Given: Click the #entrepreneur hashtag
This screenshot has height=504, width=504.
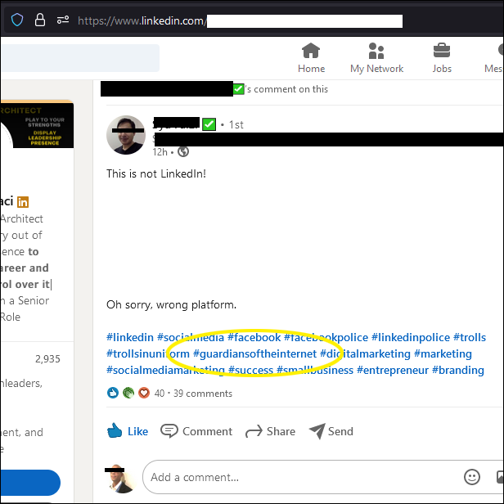Looking at the screenshot, I should coord(393,370).
